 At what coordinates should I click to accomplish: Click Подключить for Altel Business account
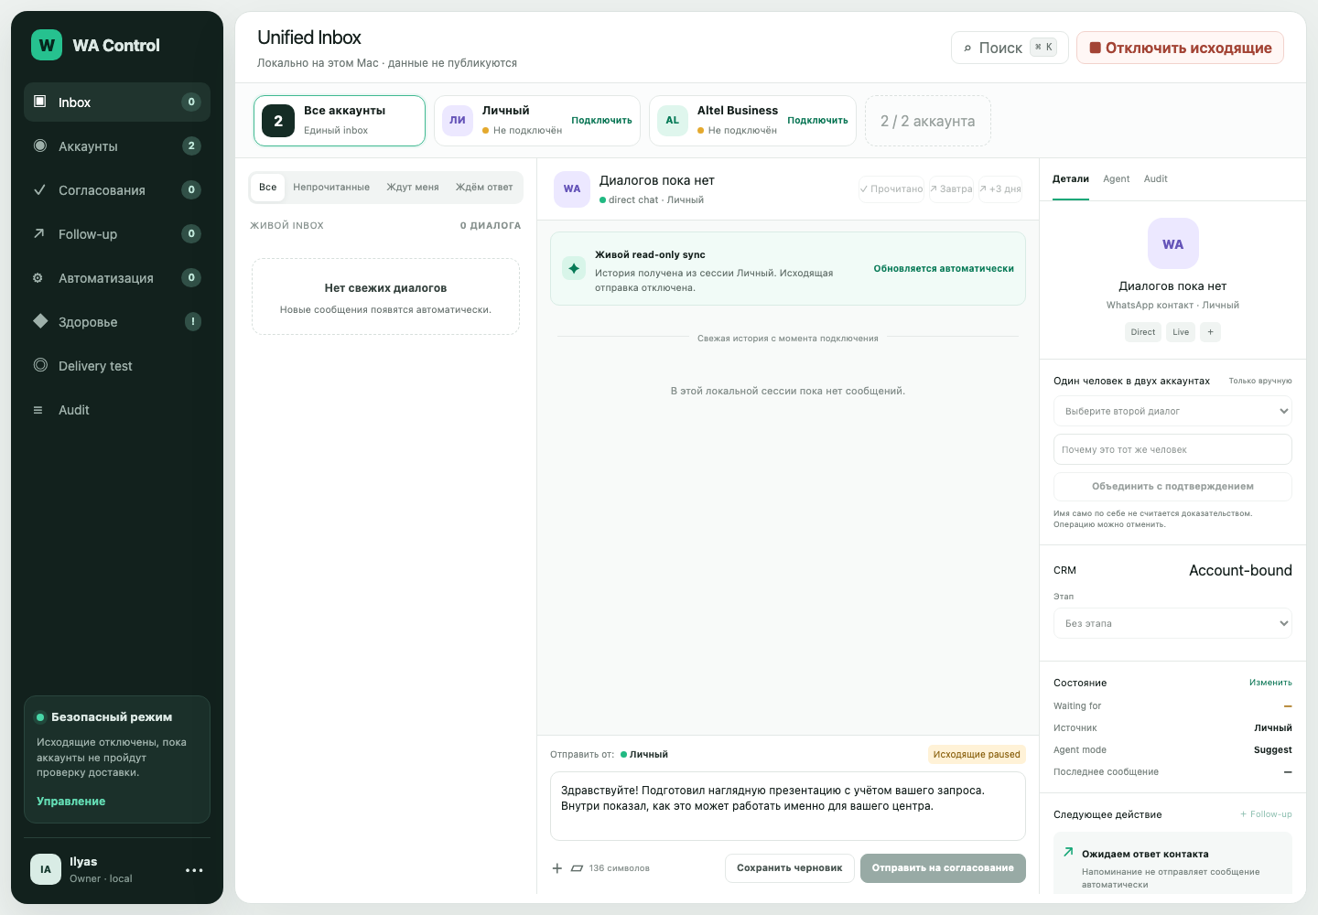pyautogui.click(x=817, y=121)
